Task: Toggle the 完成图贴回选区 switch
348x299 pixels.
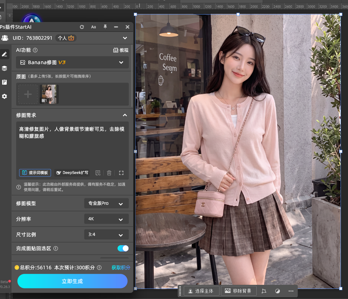Action: coord(123,248)
